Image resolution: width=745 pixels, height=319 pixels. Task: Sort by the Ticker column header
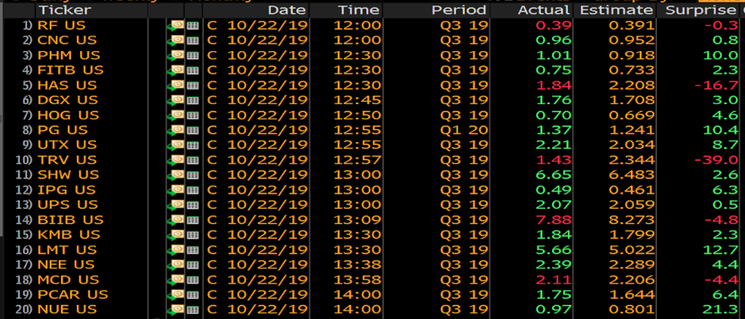pyautogui.click(x=64, y=10)
